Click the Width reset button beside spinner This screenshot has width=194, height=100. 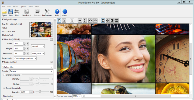click(28, 44)
